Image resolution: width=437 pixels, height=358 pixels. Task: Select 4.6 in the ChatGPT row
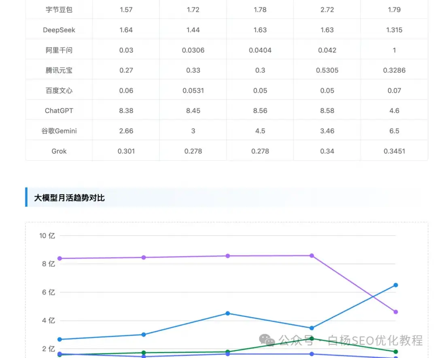[394, 111]
